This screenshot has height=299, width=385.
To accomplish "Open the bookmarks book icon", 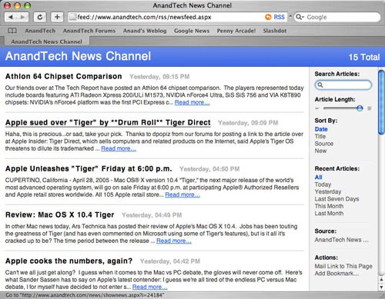I will [12, 31].
